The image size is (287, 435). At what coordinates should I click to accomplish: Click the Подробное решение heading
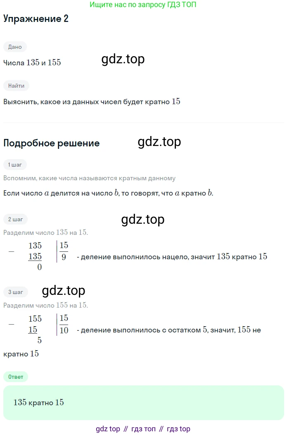52,143
